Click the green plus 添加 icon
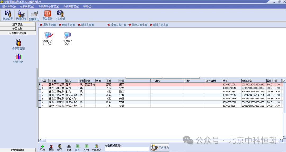Screen dimensions: 286x152 pyautogui.click(x=42, y=148)
